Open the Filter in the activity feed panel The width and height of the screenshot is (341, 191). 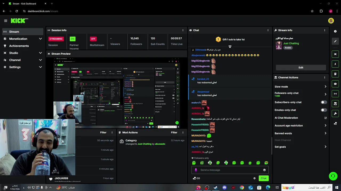tap(103, 132)
